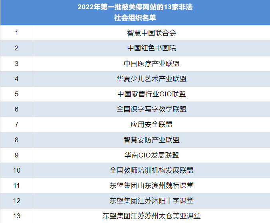The width and height of the screenshot is (270, 223).
Task: Select the cell '应用安全联盟'
Action: point(151,125)
